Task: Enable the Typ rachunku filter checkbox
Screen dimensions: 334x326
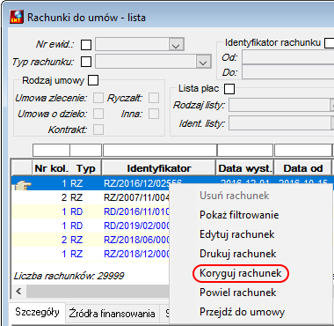Action: pos(86,62)
